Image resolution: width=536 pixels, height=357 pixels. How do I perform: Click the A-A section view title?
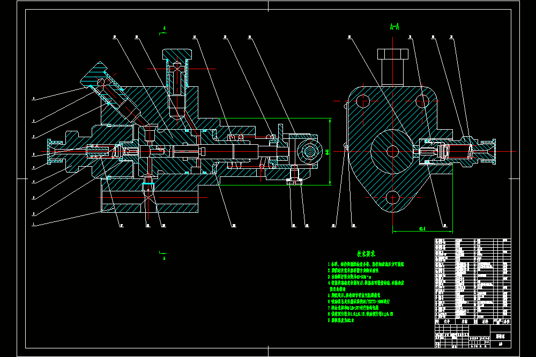point(394,26)
